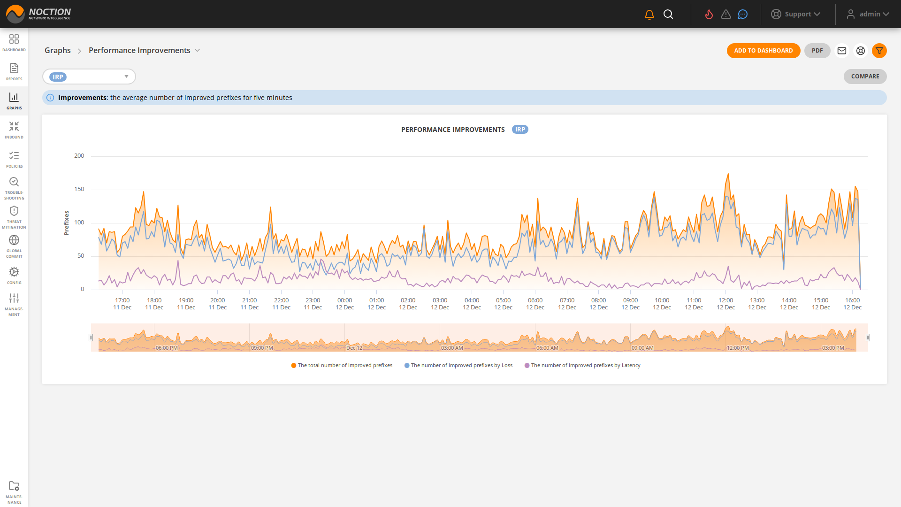Open the Dashboard section in the sidebar
The width and height of the screenshot is (901, 507).
click(14, 42)
